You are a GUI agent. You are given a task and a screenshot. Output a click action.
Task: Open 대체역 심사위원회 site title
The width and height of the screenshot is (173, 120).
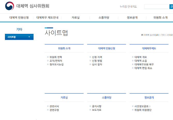(x=33, y=6)
